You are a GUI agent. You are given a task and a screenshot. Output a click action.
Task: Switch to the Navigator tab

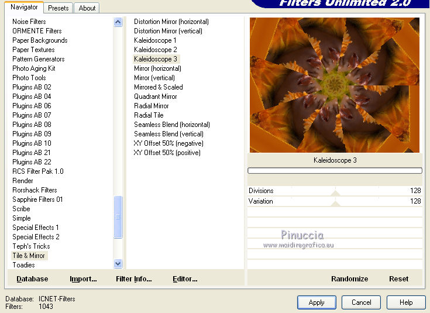click(x=24, y=7)
